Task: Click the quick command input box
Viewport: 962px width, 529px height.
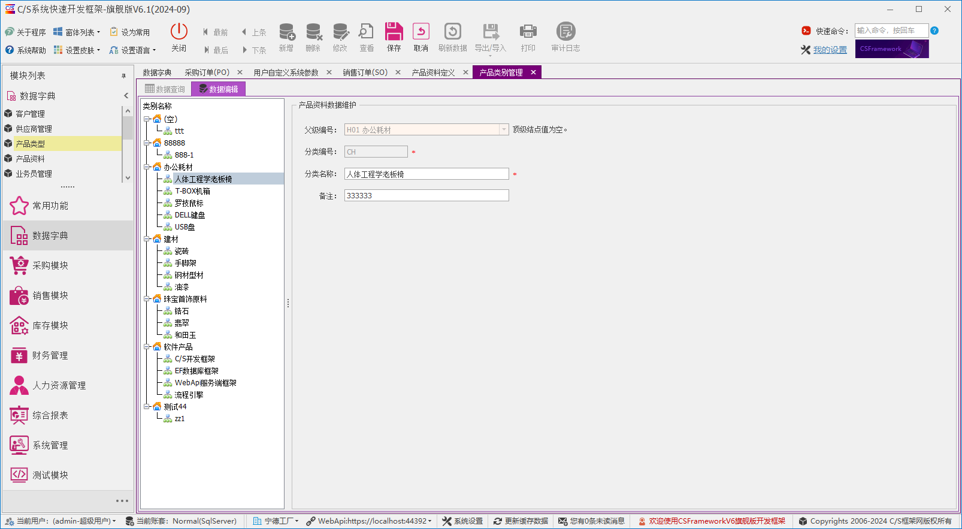Action: coord(891,31)
